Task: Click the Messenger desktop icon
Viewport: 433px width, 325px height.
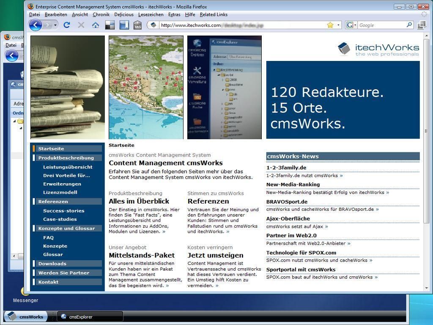Action: click(x=25, y=295)
